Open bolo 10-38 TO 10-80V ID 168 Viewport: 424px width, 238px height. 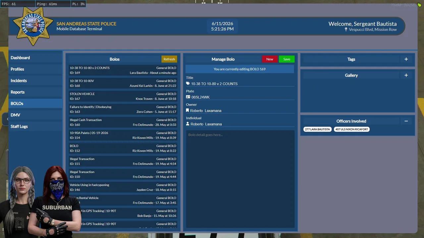click(123, 83)
